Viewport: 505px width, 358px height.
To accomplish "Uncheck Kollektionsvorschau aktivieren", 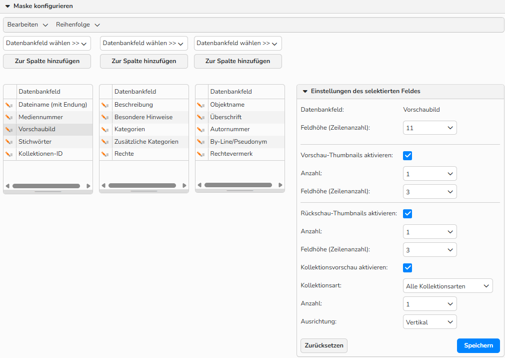I will (x=407, y=268).
